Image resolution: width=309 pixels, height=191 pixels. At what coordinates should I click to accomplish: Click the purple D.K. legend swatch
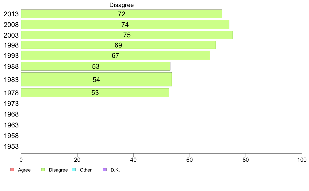point(105,170)
